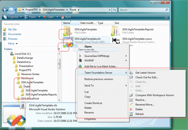The height and width of the screenshot is (130, 188).
Task: Click the Open toolbar button
Action: (48, 17)
